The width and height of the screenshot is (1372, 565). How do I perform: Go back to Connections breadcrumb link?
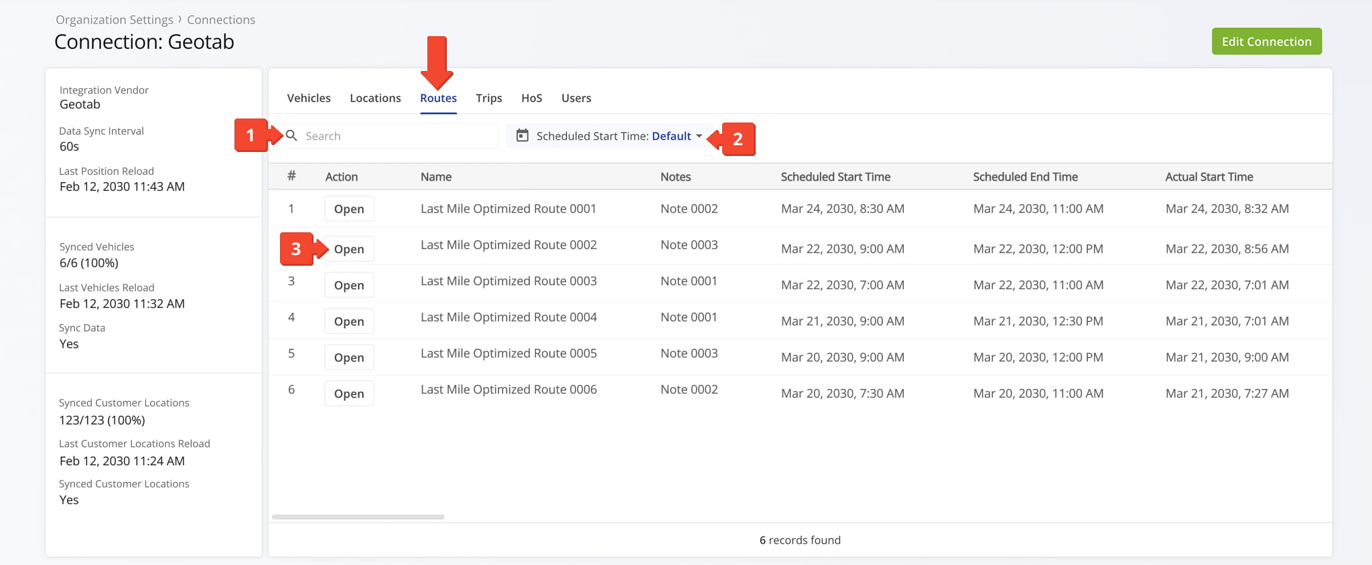click(221, 20)
